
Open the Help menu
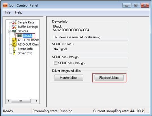(19, 12)
